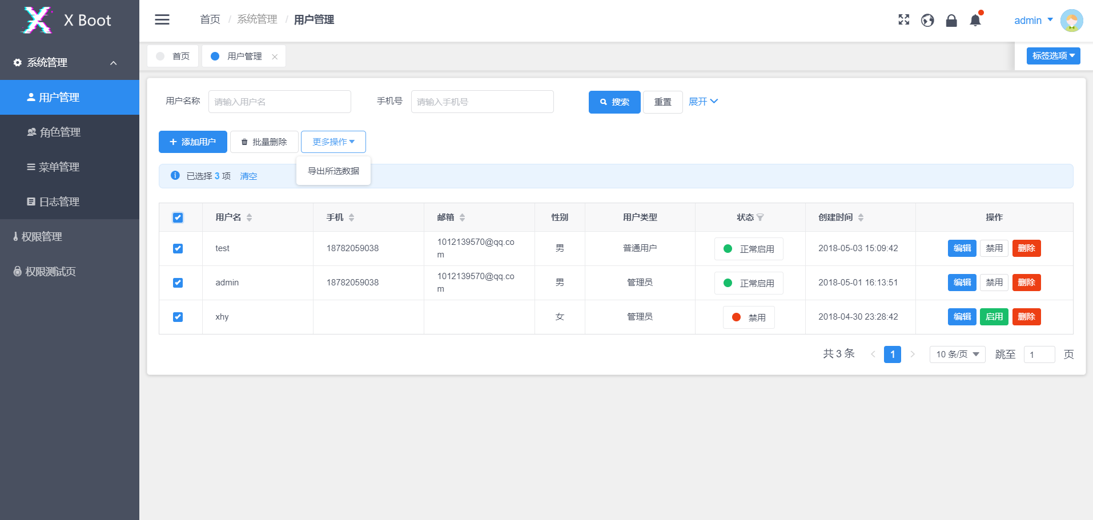The width and height of the screenshot is (1093, 520).
Task: Expand more search filters with 展开
Action: pyautogui.click(x=703, y=102)
